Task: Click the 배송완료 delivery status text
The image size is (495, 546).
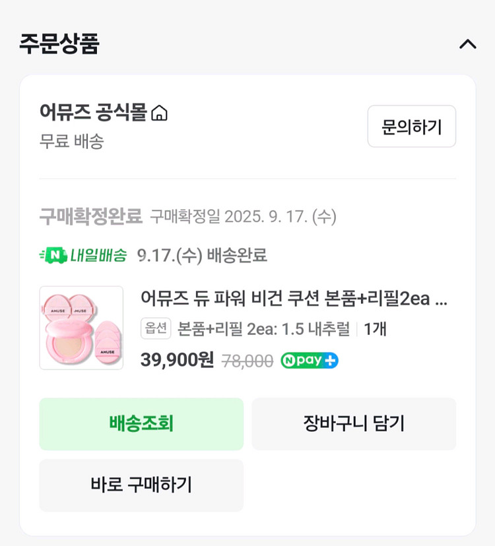Action: 236,256
